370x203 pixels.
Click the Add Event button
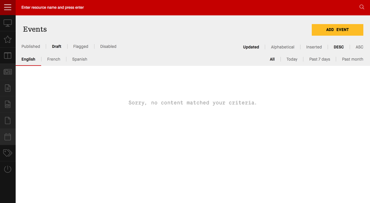click(x=338, y=30)
